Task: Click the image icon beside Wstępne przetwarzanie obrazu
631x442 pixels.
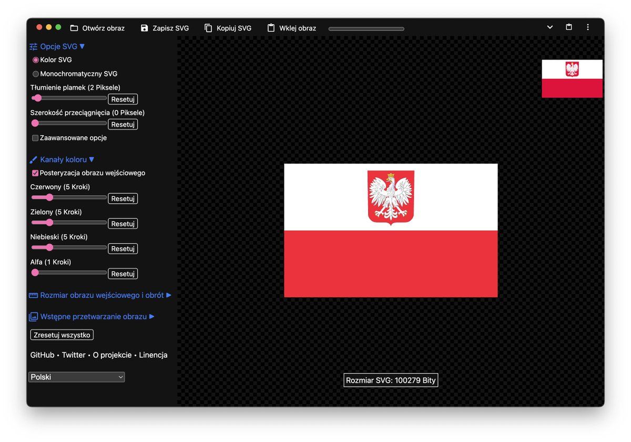Action: point(34,316)
